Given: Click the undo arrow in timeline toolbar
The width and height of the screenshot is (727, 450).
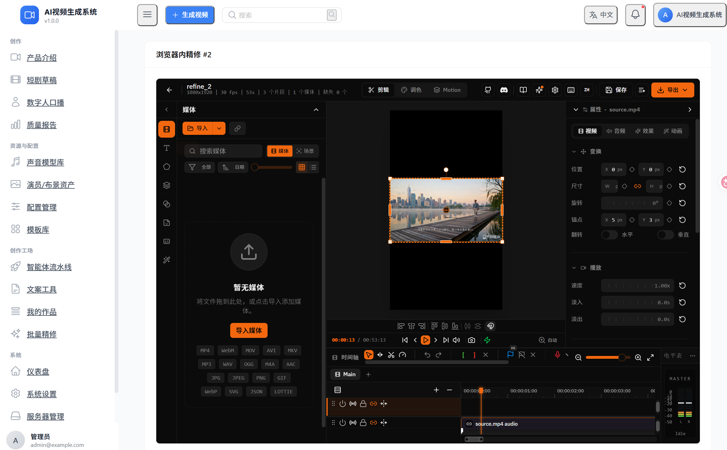Looking at the screenshot, I should (x=427, y=355).
